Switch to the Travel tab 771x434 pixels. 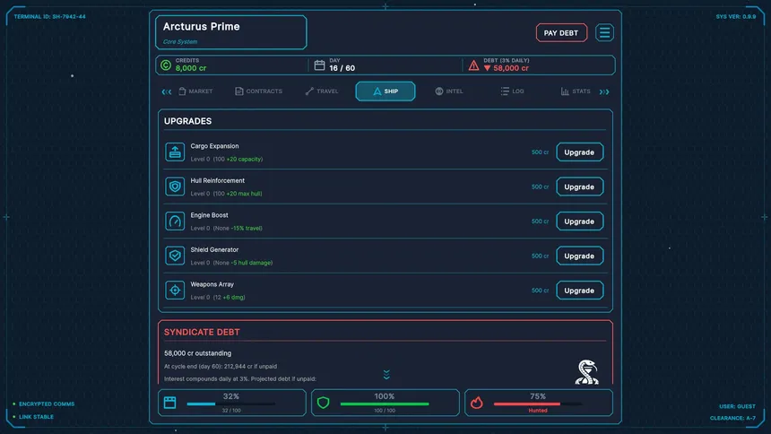tap(322, 91)
